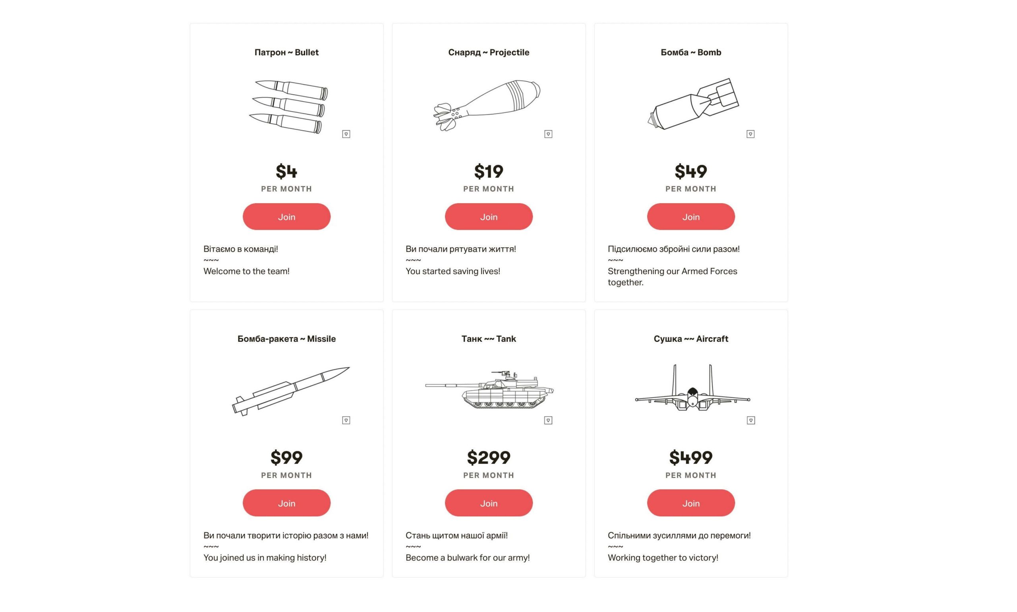Click the heart icon on Missile card
This screenshot has width=1017, height=612.
[x=346, y=420]
